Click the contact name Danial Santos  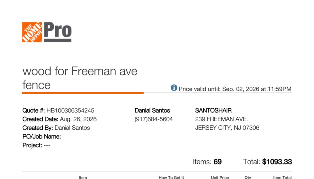[152, 110]
